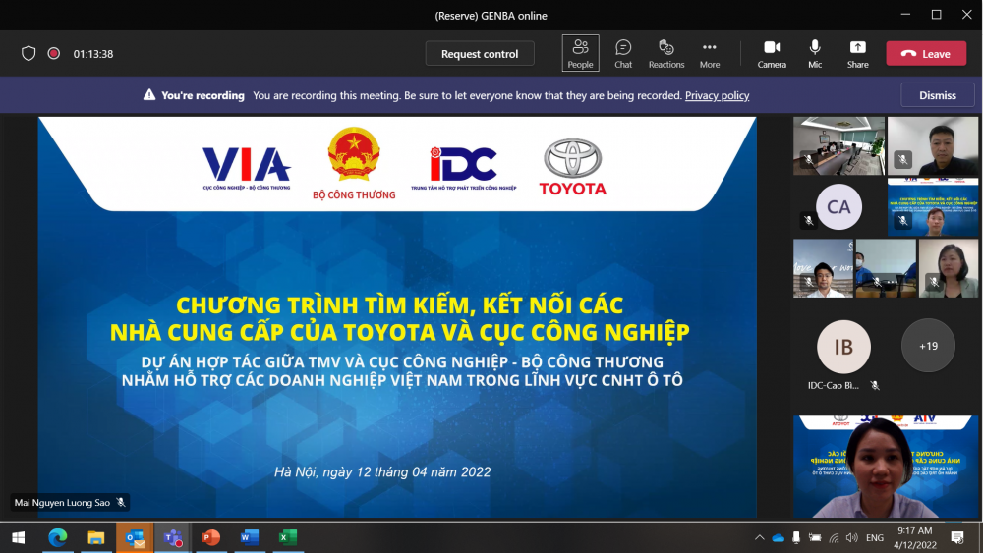The width and height of the screenshot is (983, 553).
Task: Open Microsoft Edge from the taskbar
Action: point(57,537)
